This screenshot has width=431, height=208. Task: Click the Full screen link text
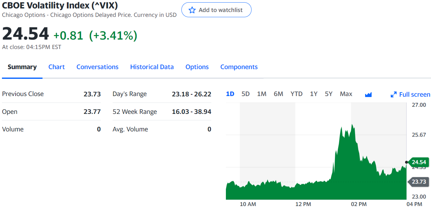[415, 94]
